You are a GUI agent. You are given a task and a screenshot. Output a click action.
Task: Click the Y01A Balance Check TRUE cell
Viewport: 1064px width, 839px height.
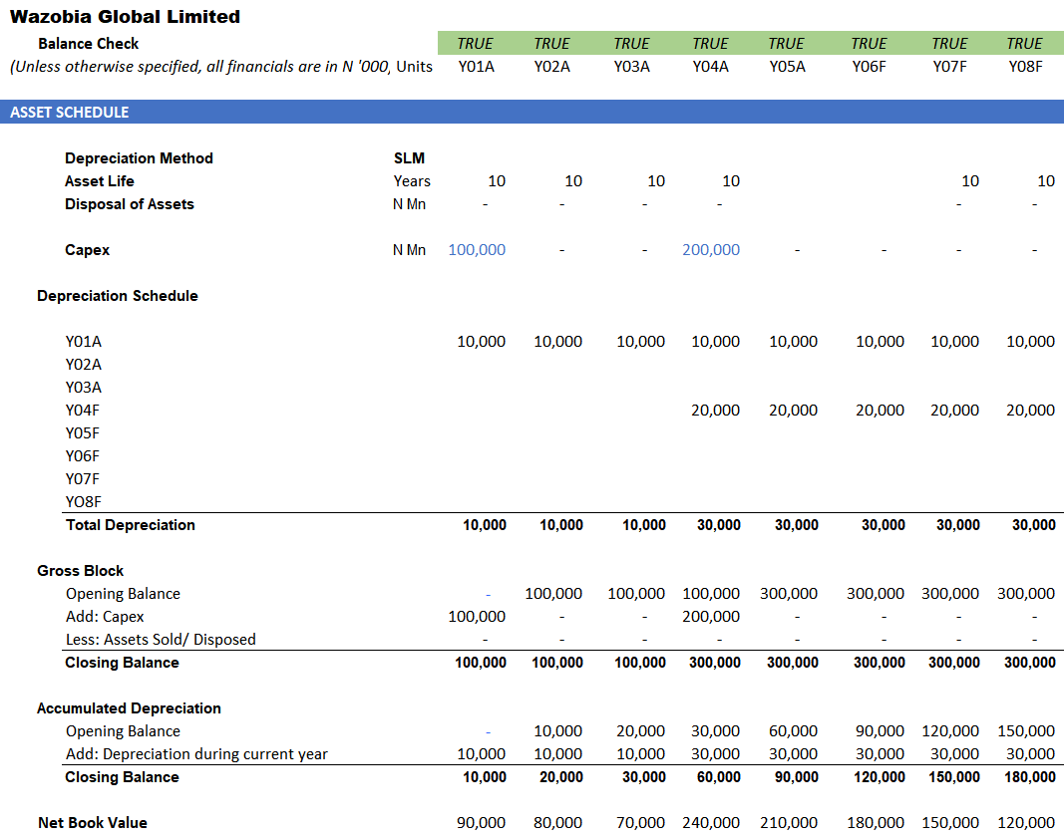475,44
